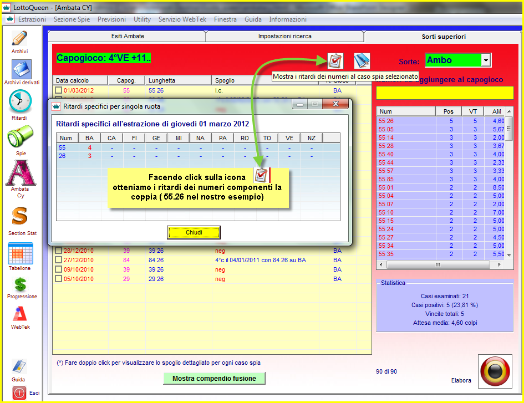Screen dimensions: 524x403
Task: Click Mostra compendio fusione button
Action: coord(214,378)
